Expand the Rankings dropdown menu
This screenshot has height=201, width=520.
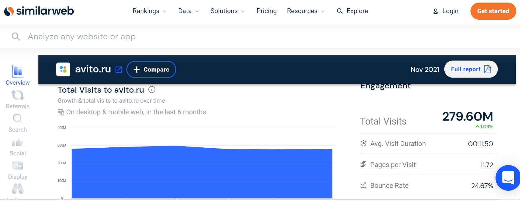[149, 11]
